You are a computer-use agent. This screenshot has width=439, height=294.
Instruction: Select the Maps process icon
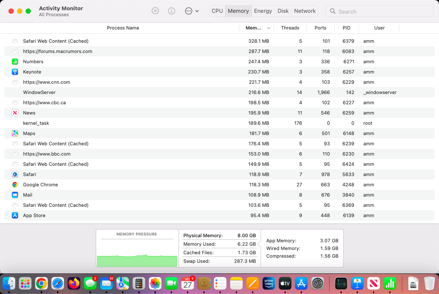[x=15, y=133]
